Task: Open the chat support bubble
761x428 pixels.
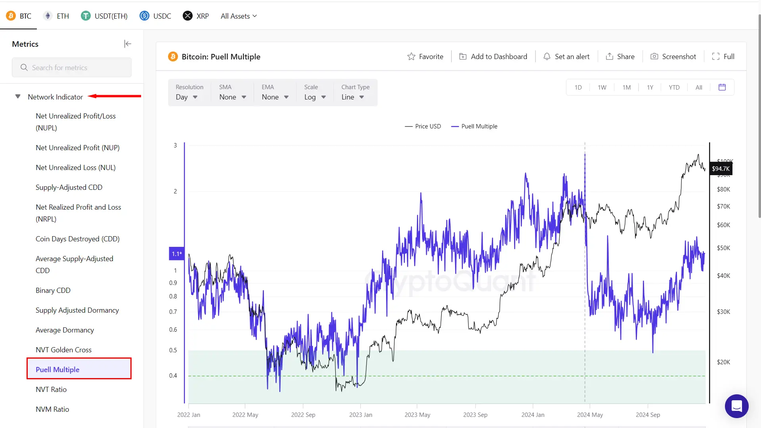Action: click(x=736, y=406)
